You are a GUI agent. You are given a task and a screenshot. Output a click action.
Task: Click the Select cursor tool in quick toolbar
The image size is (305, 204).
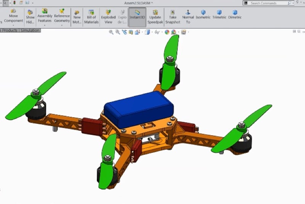click(5, 3)
